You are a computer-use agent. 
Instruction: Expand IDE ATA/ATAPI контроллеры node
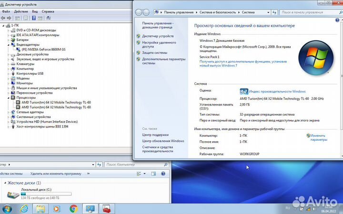8,35
